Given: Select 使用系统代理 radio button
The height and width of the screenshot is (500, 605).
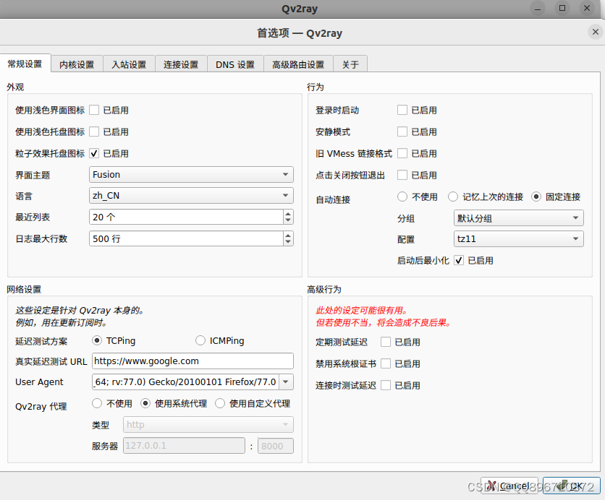Looking at the screenshot, I should (145, 403).
